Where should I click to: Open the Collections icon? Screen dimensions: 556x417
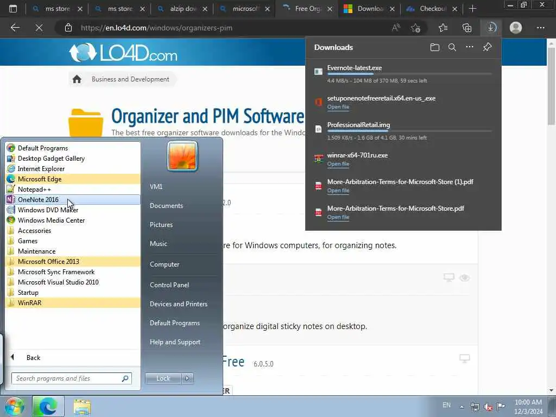[x=467, y=28]
